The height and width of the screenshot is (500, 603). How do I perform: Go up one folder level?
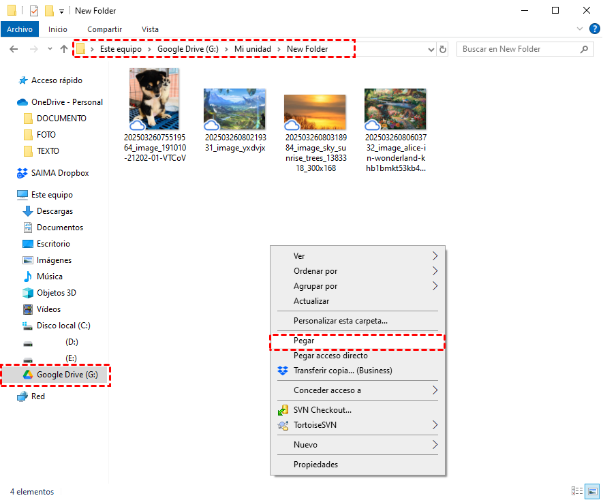click(x=64, y=49)
